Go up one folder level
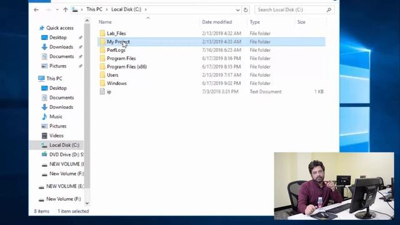400x225 pixels. [65, 10]
